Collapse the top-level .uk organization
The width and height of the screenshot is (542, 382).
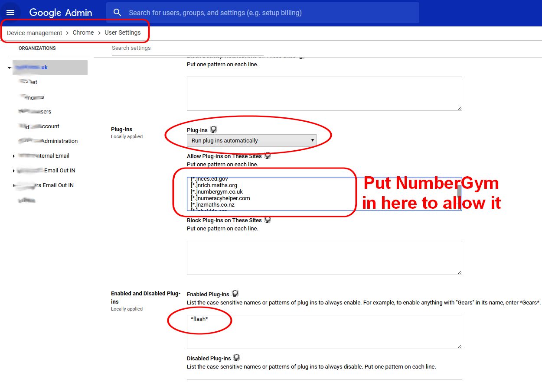click(x=9, y=68)
